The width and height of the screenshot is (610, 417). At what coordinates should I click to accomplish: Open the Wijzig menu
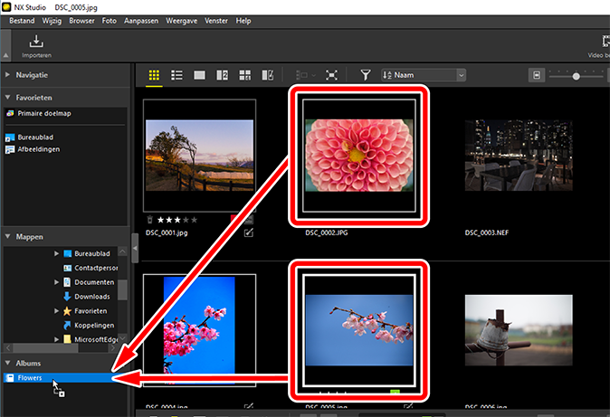[52, 21]
